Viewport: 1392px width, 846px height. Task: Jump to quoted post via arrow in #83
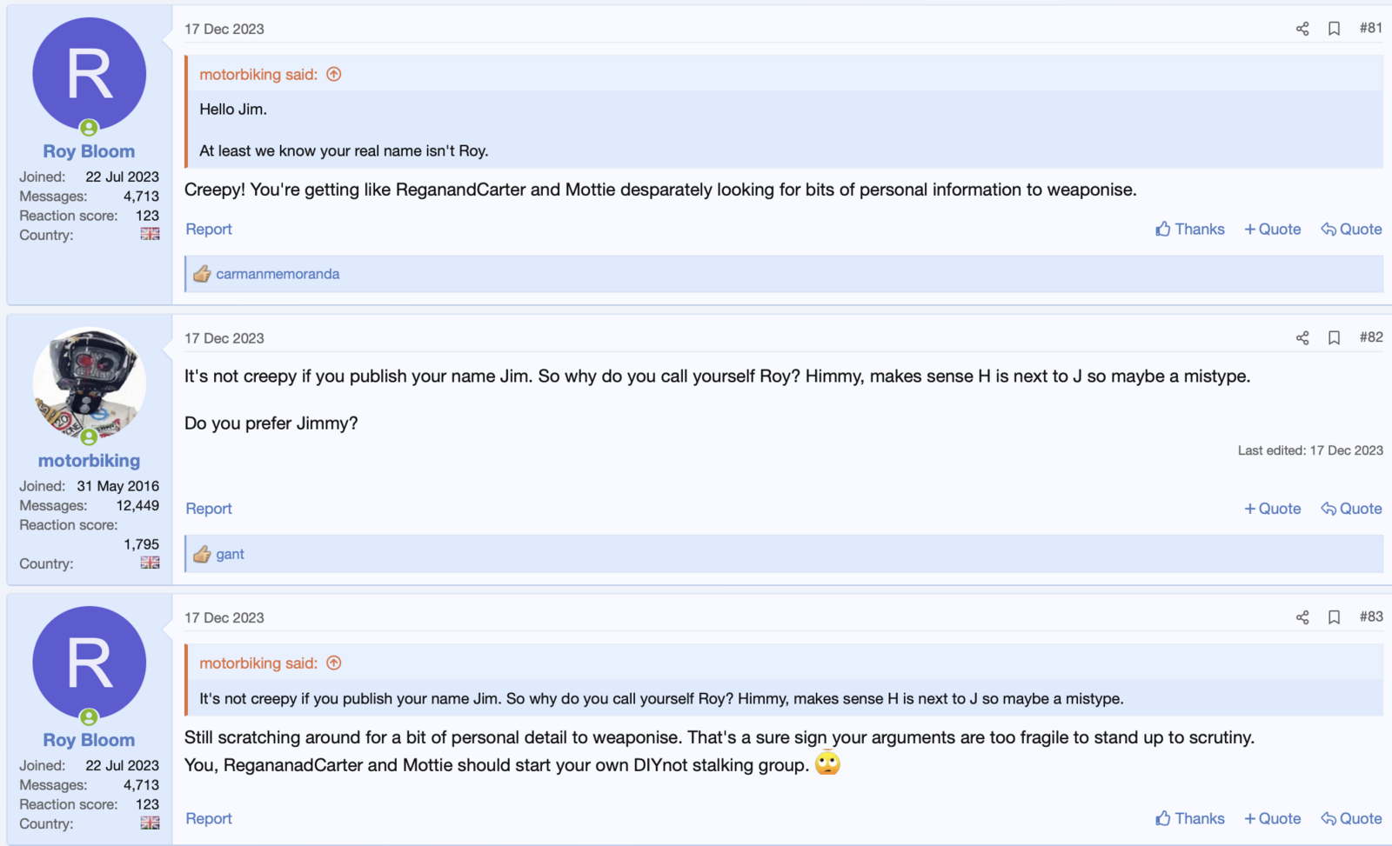pos(334,663)
